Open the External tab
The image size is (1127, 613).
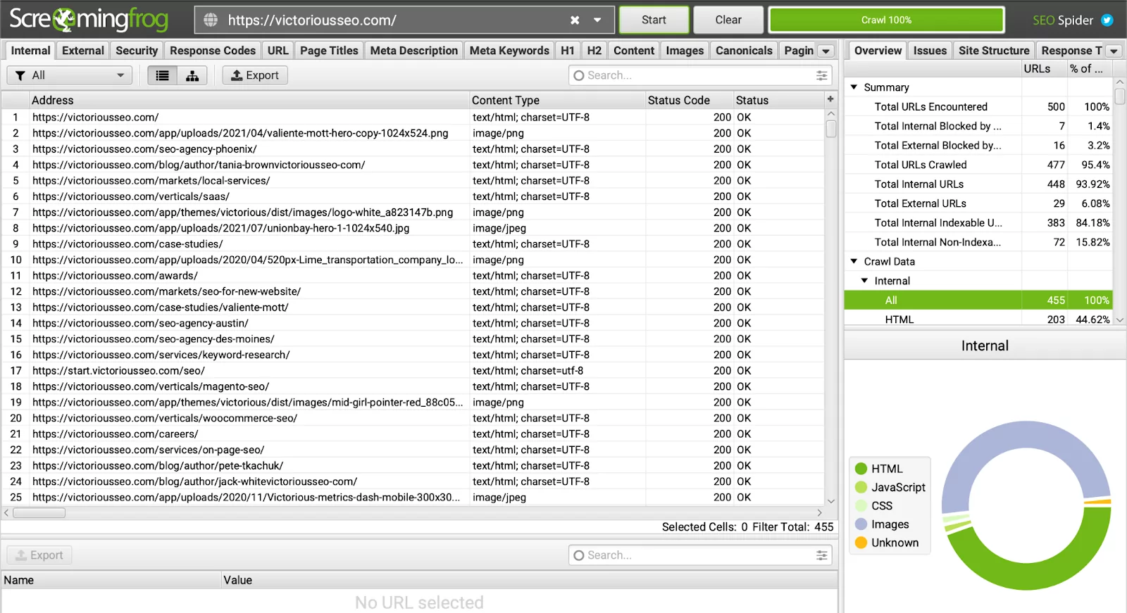(x=83, y=51)
